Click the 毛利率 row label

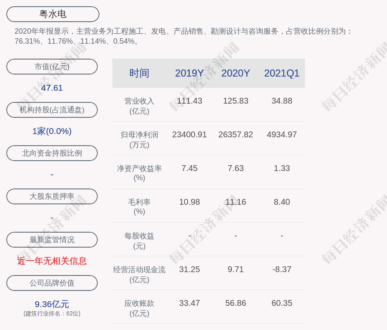pos(139,206)
